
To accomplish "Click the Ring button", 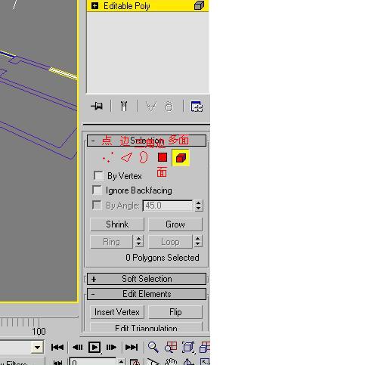I will tap(111, 242).
